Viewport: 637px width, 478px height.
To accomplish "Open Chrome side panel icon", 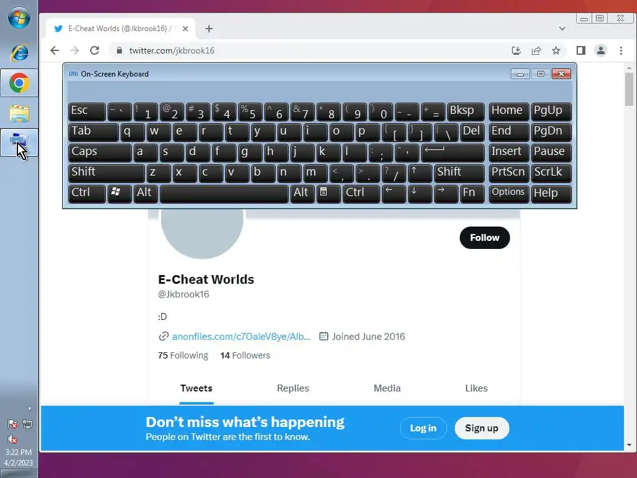I will 581,50.
